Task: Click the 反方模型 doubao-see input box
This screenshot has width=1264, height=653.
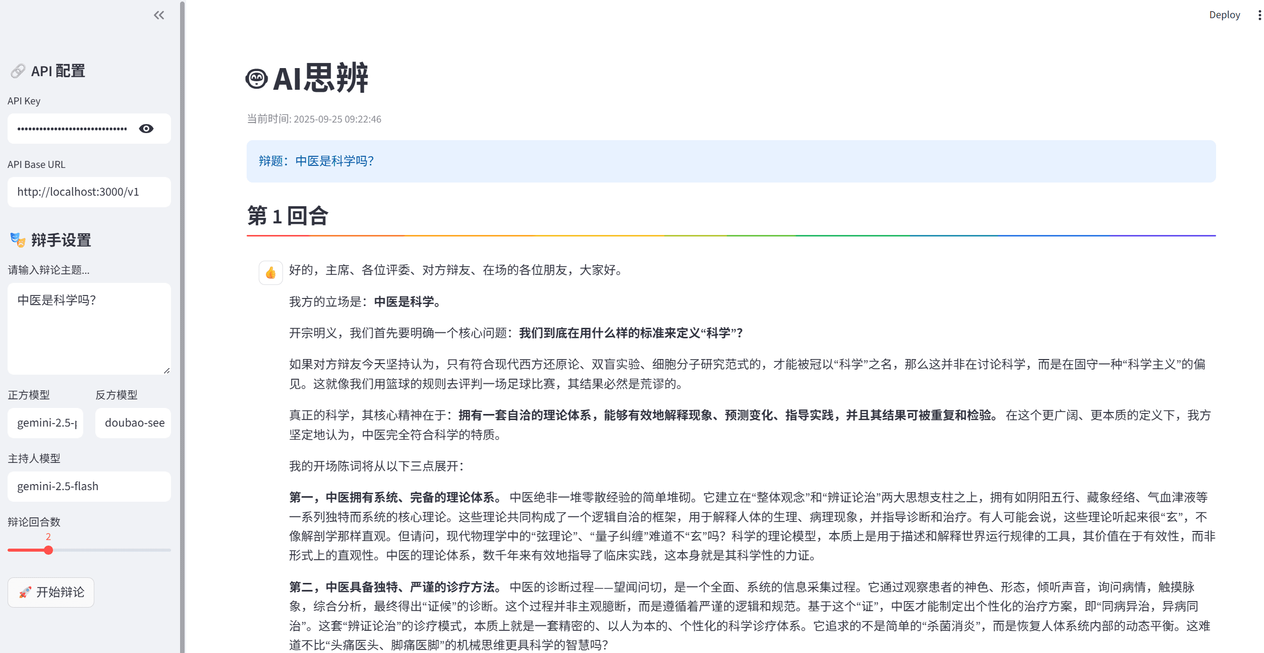Action: click(133, 423)
